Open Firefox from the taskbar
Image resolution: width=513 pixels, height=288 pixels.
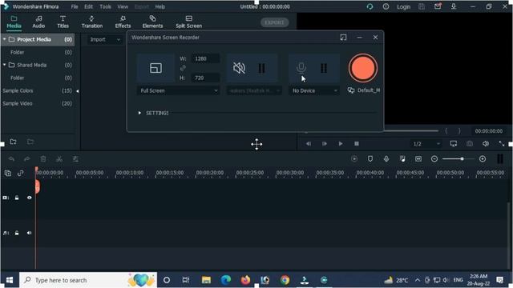pyautogui.click(x=245, y=280)
